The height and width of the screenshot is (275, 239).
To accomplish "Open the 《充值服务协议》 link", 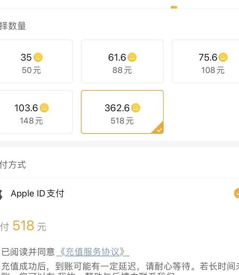I will 93,252.
